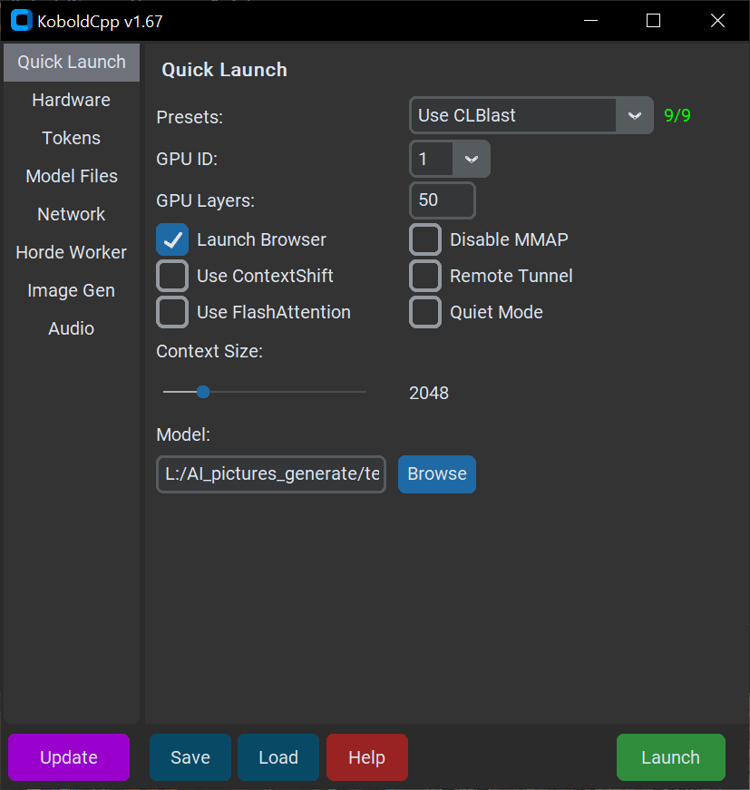Open the Presets dropdown arrow
The height and width of the screenshot is (790, 750).
coord(634,115)
